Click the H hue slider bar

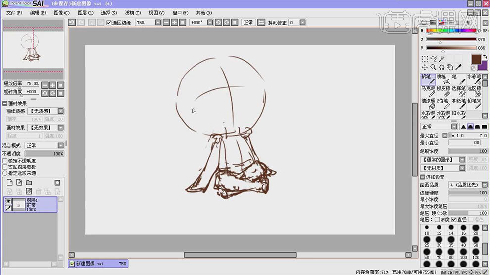pos(451,31)
